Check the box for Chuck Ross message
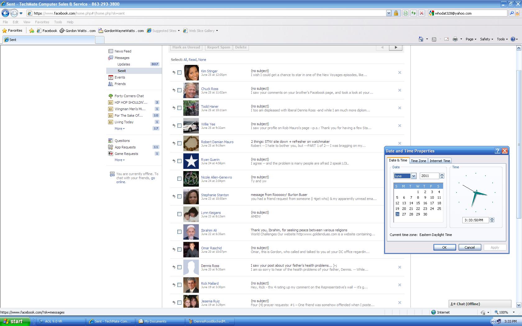 [x=179, y=90]
